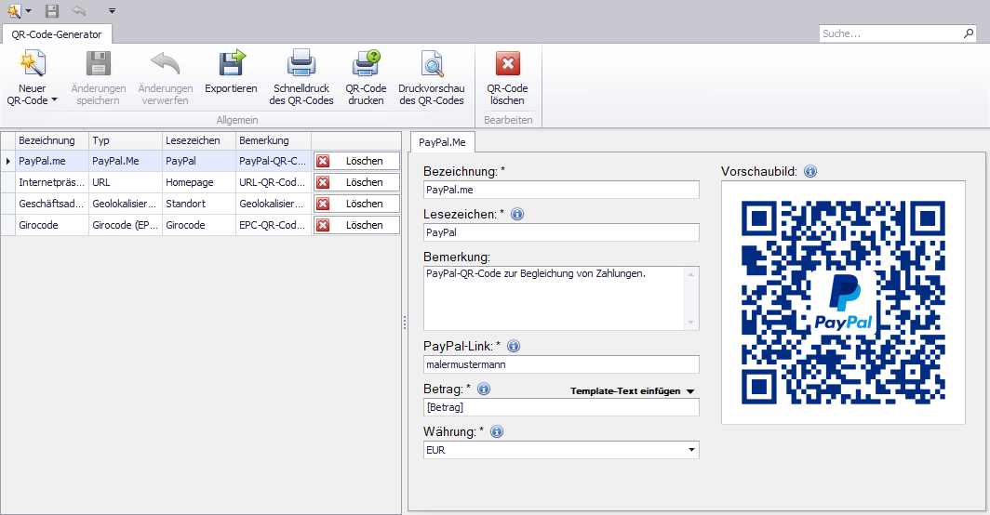990x515 pixels.
Task: Sort by the Typ column header
Action: (x=126, y=140)
